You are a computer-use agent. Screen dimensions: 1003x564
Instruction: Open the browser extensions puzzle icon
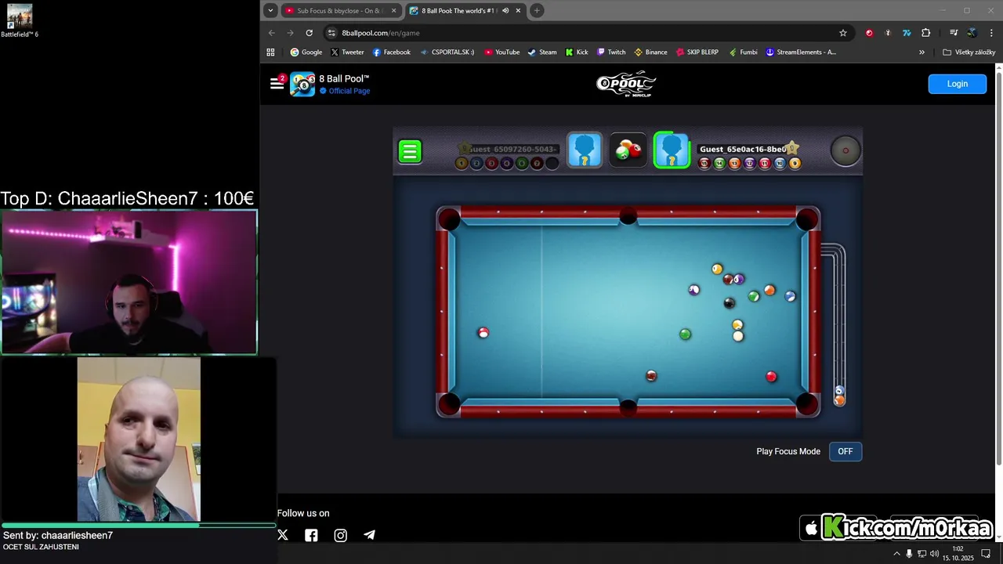click(x=925, y=33)
